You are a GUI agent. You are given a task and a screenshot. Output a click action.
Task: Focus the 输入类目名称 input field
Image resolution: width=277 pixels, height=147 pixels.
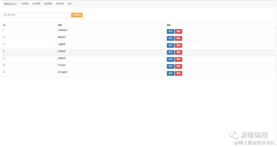36,15
